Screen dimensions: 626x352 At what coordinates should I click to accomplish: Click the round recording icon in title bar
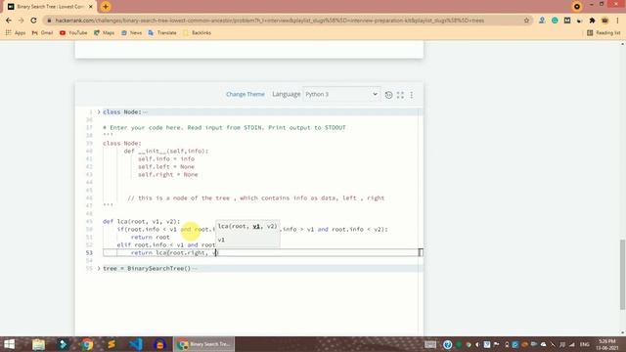[576, 7]
